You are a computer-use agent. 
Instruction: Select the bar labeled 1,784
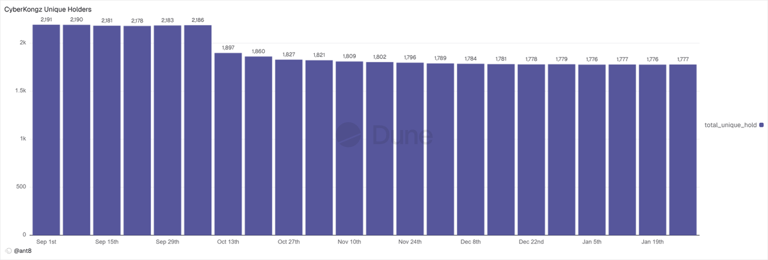[470, 149]
